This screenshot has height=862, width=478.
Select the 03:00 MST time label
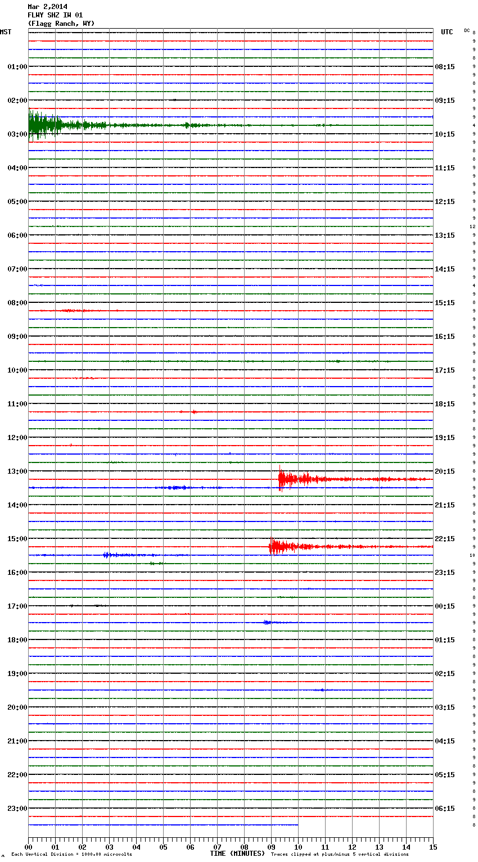click(17, 134)
